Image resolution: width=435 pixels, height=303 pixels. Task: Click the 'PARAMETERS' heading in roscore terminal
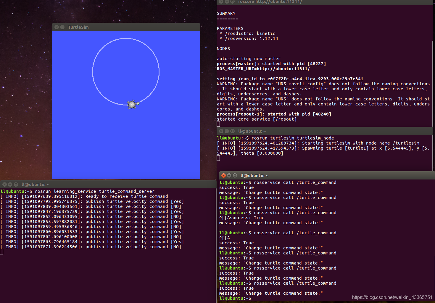pyautogui.click(x=230, y=28)
